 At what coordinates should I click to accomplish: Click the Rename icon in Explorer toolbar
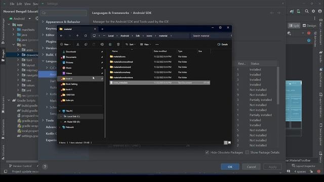coord(102,44)
